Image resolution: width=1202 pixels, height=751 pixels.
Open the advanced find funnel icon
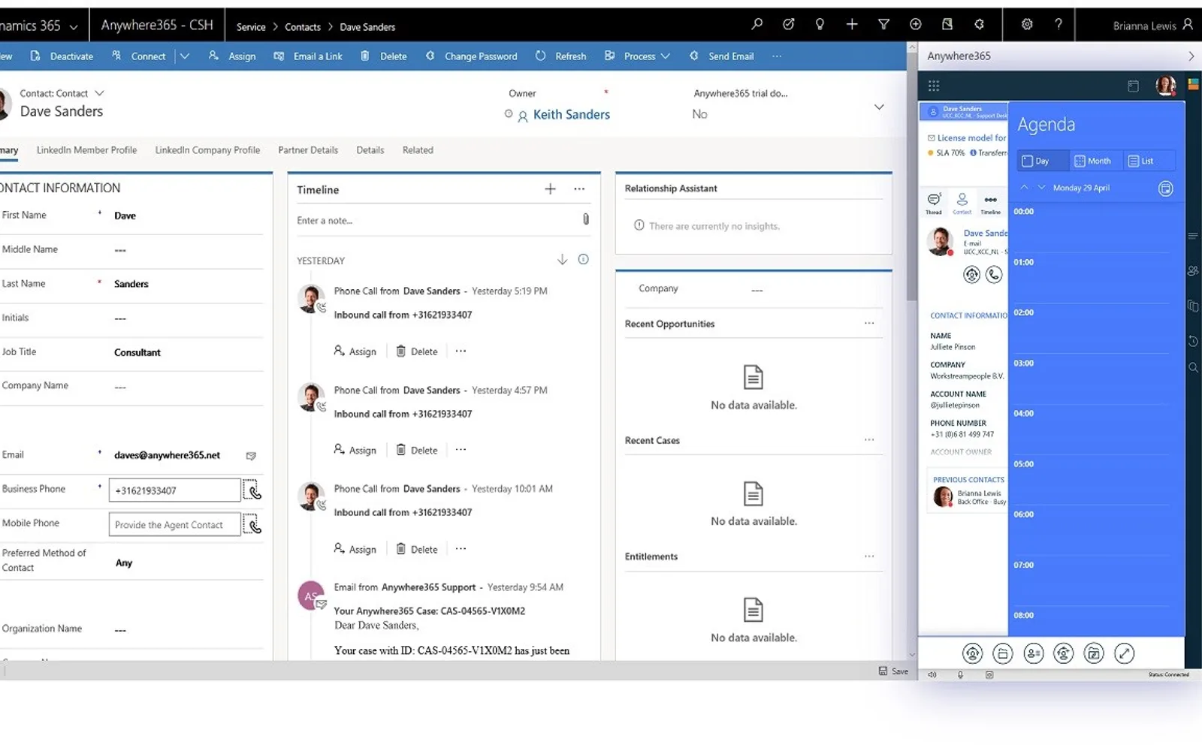click(883, 25)
